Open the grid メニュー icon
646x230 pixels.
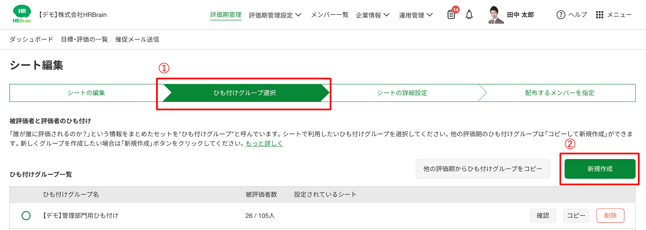coord(600,15)
